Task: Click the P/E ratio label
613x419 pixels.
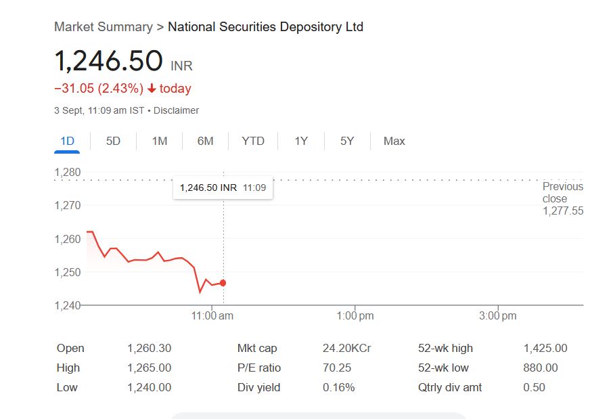Action: pyautogui.click(x=258, y=368)
